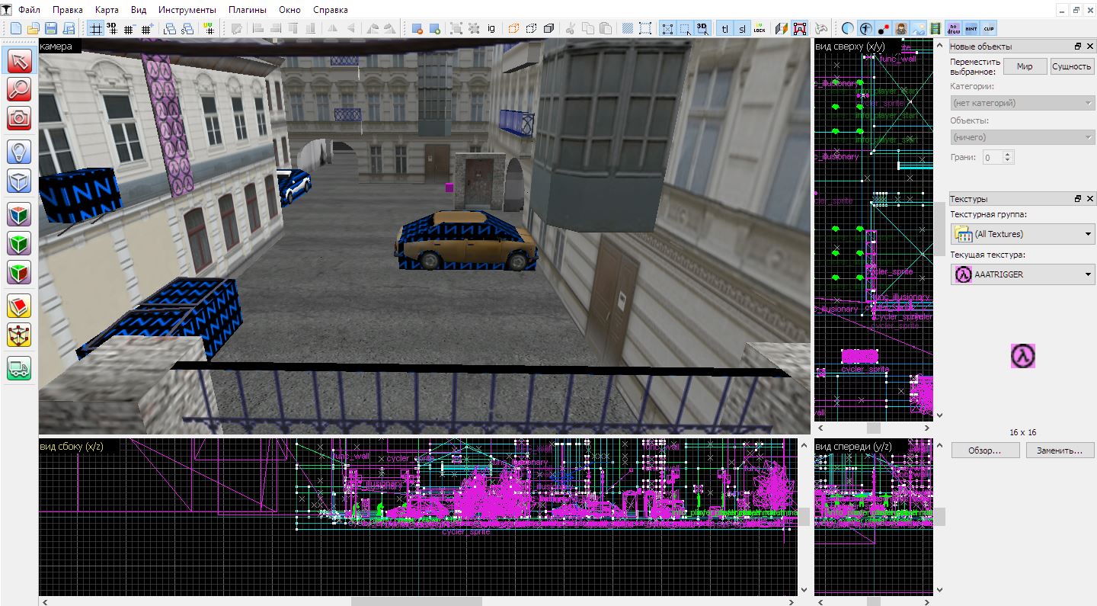Close the Текстуры panel
Screen dimensions: 1097x606
tap(1090, 198)
